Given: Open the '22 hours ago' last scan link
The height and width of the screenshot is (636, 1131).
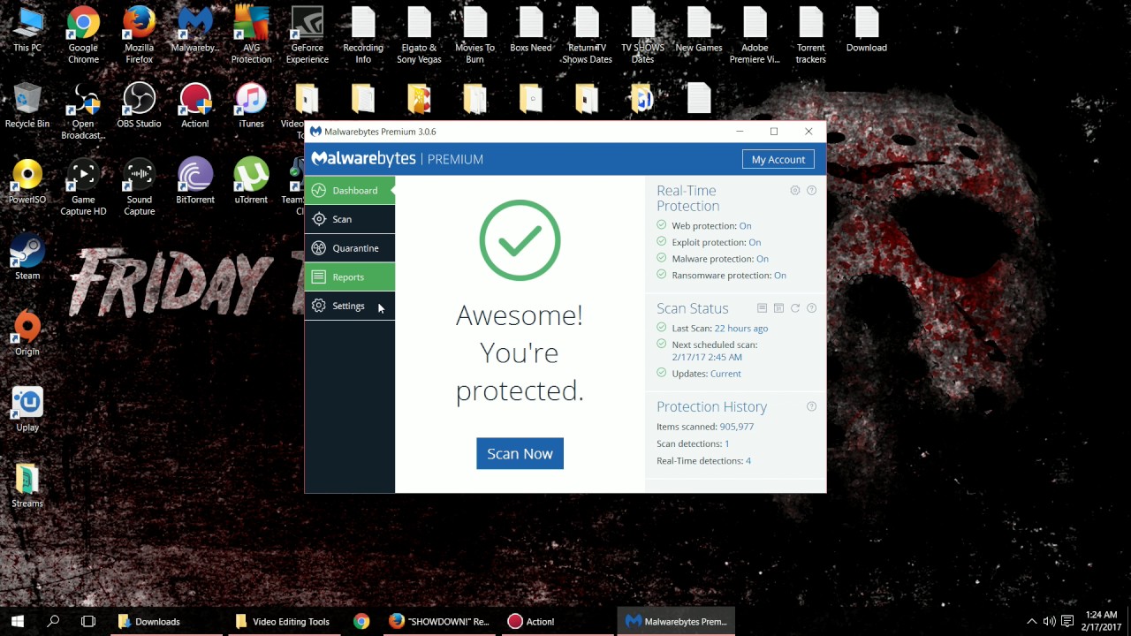Looking at the screenshot, I should (x=740, y=329).
